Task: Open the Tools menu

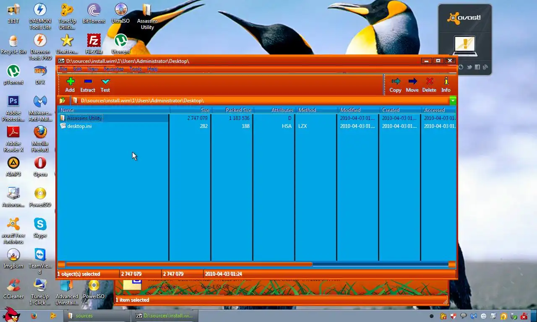Action: point(135,69)
